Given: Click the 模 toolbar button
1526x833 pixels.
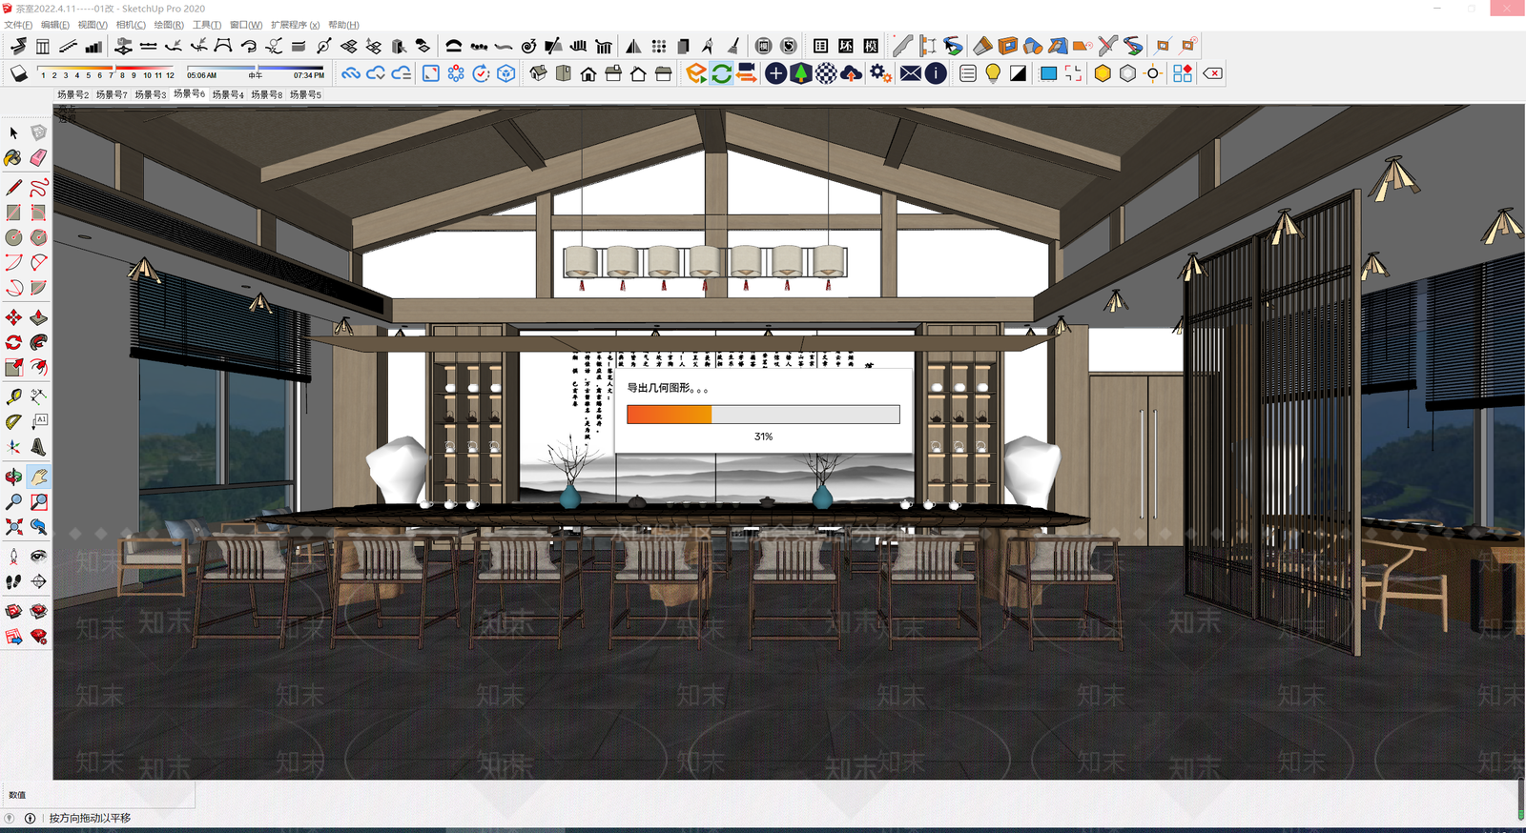Looking at the screenshot, I should tap(871, 46).
